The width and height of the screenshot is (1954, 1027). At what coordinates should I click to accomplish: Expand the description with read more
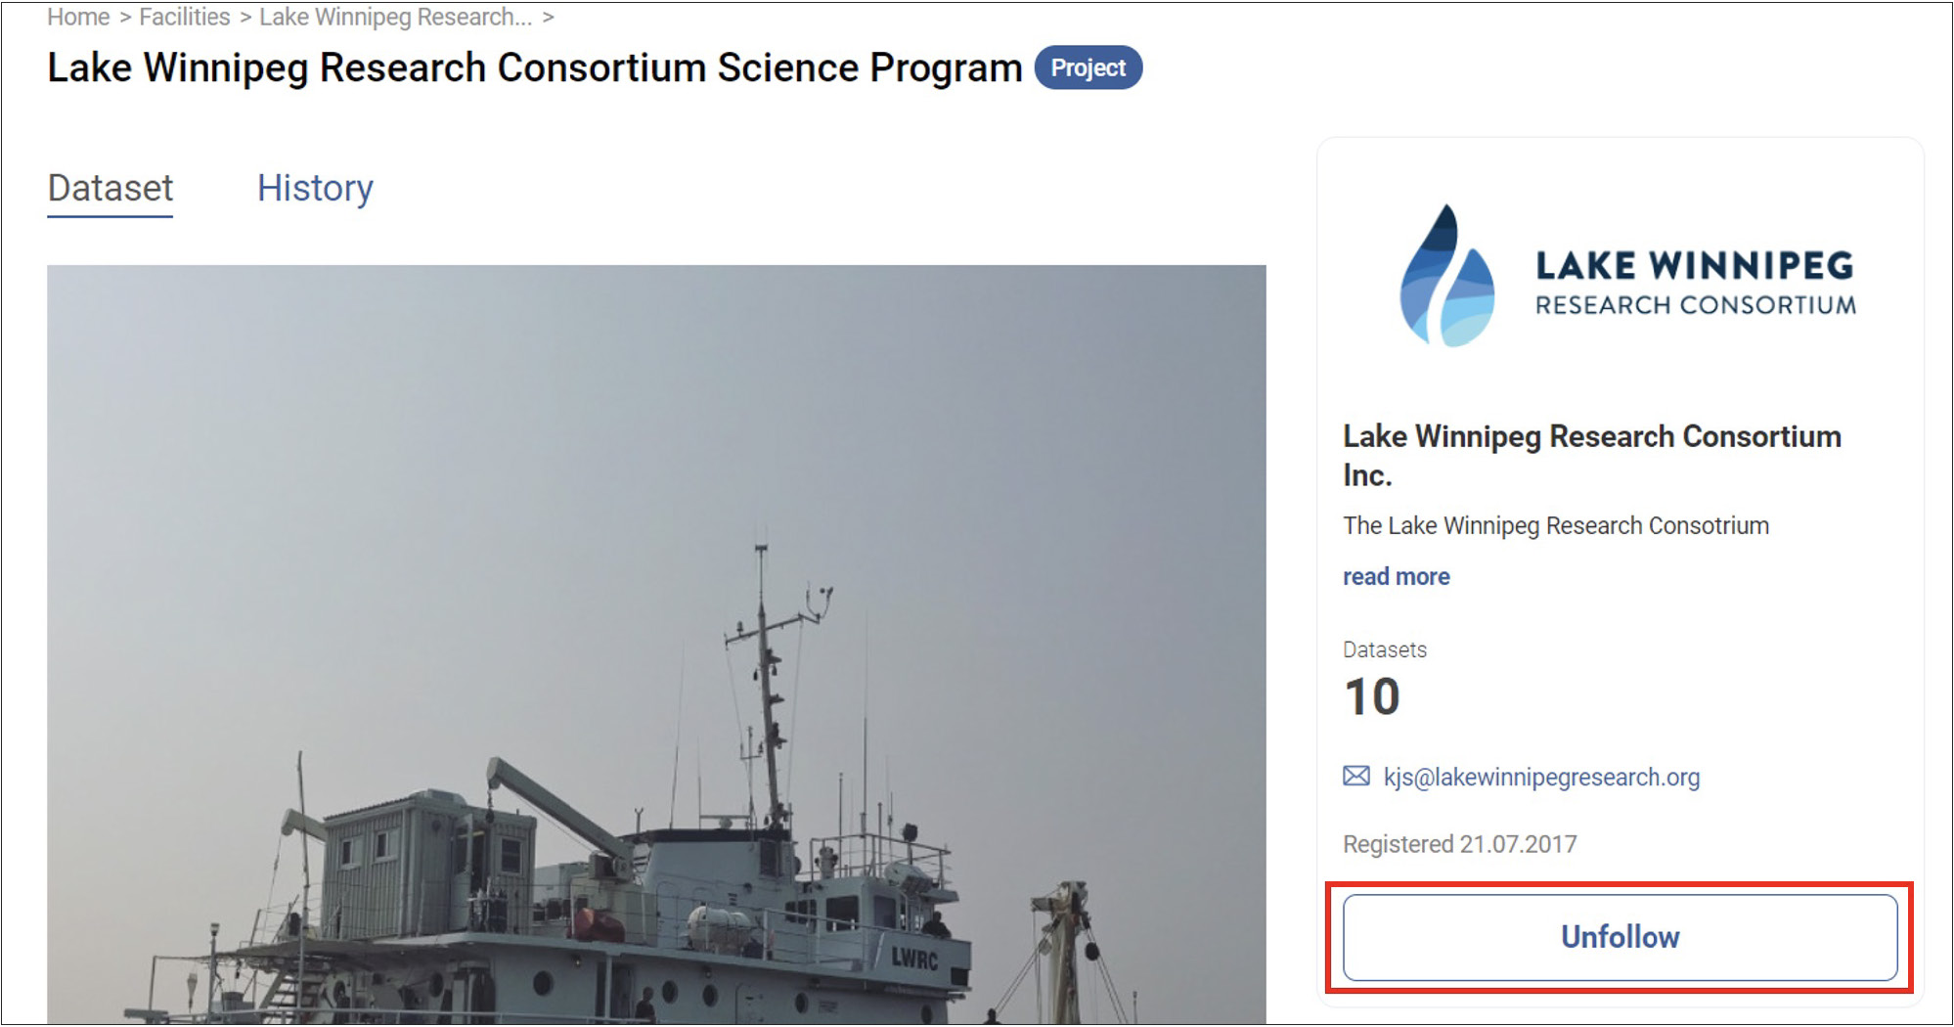(1396, 576)
